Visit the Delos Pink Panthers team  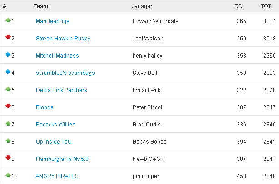(x=61, y=90)
